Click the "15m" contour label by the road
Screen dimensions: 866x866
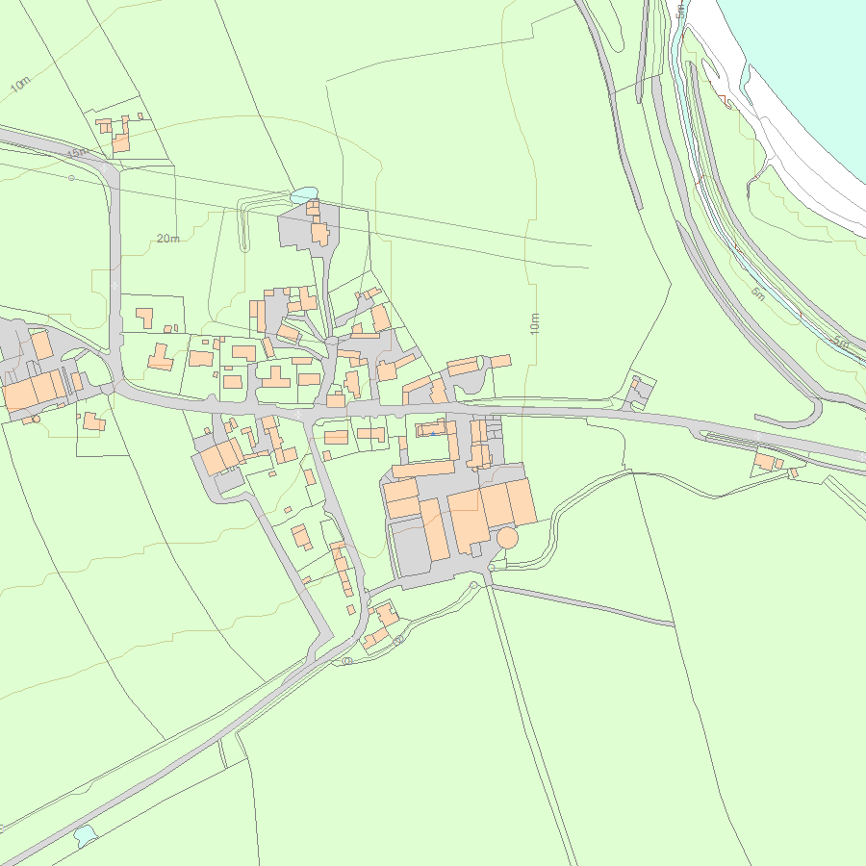[78, 152]
